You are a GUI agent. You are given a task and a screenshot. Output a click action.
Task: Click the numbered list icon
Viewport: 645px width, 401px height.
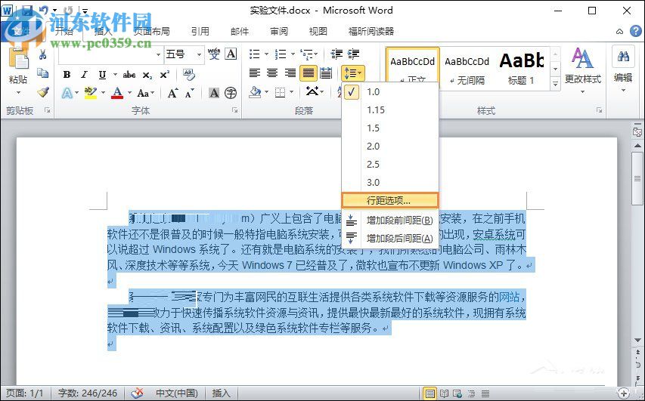point(281,54)
